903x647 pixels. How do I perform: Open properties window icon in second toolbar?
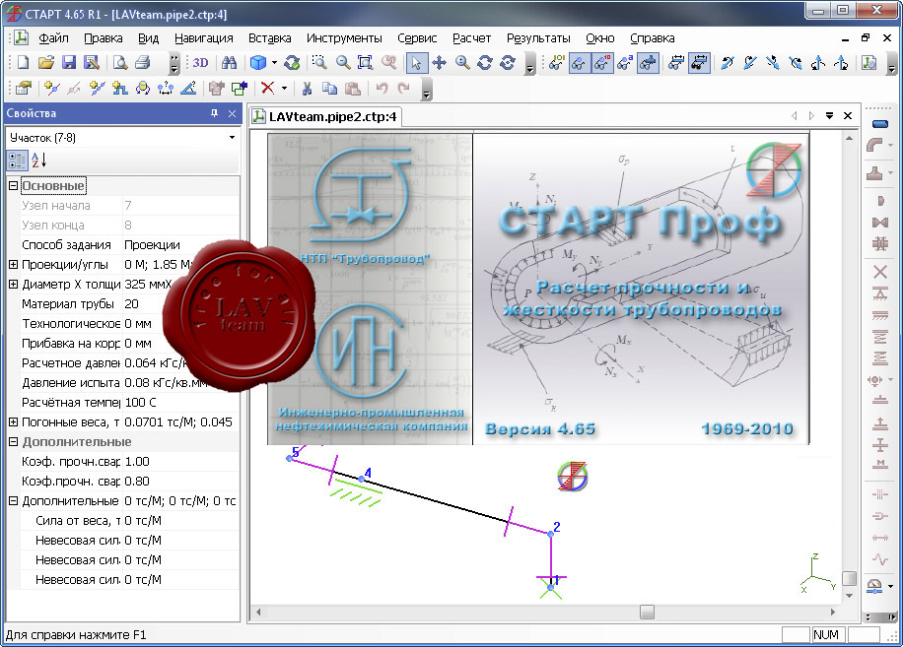coord(24,88)
